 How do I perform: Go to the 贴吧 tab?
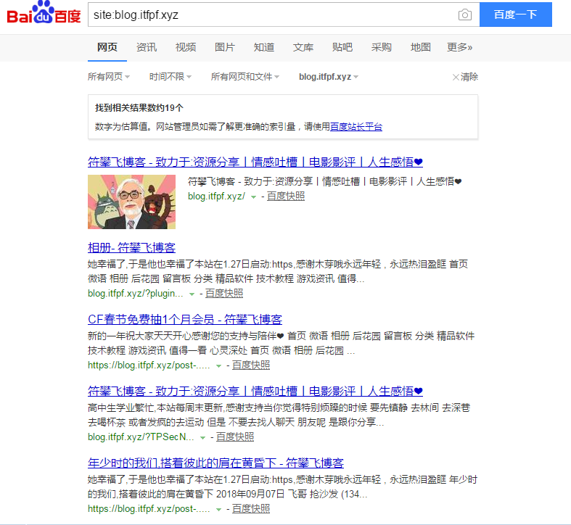342,47
